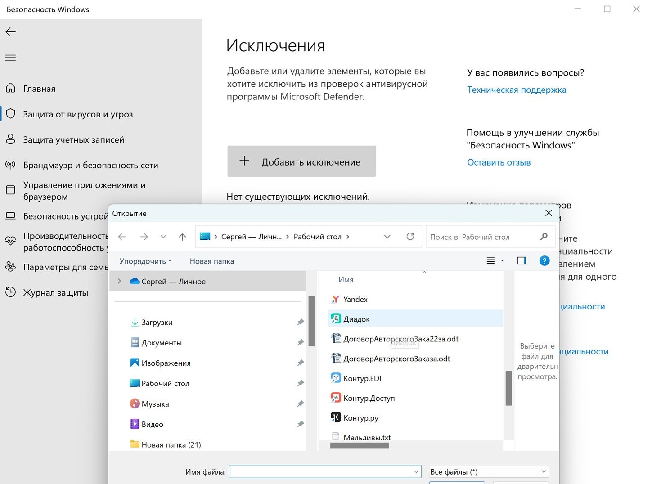Select Защита от вирусов и угроз
Viewport: 648px width, 484px height.
point(78,114)
